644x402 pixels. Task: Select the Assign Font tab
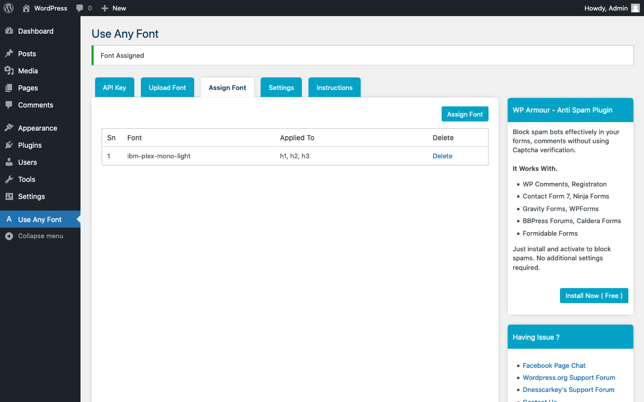227,87
